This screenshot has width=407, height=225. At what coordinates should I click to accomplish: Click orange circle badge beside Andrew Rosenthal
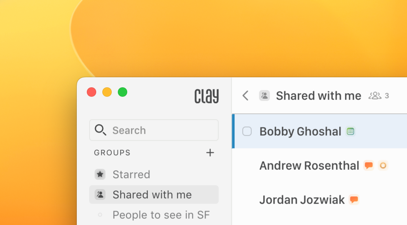click(x=383, y=166)
